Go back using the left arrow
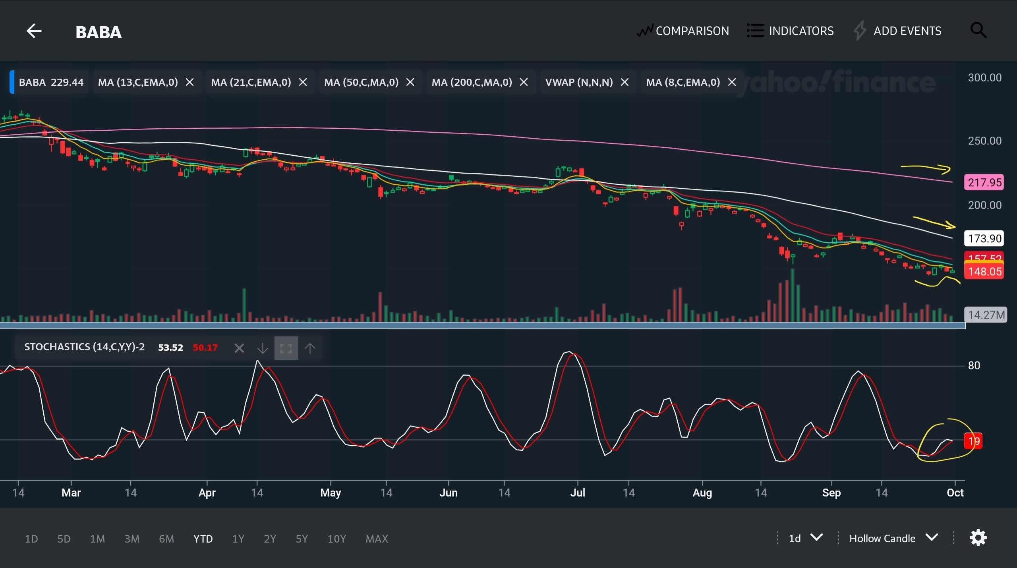1017x568 pixels. tap(34, 31)
